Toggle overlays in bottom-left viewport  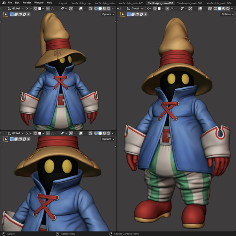coord(81,133)
